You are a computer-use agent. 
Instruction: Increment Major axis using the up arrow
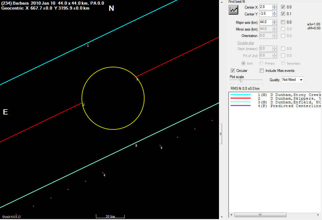click(275, 21)
